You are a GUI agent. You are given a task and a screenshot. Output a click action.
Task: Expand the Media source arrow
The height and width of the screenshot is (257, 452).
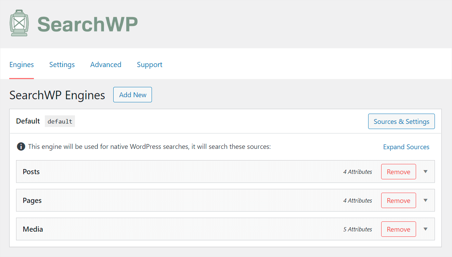[x=426, y=229]
